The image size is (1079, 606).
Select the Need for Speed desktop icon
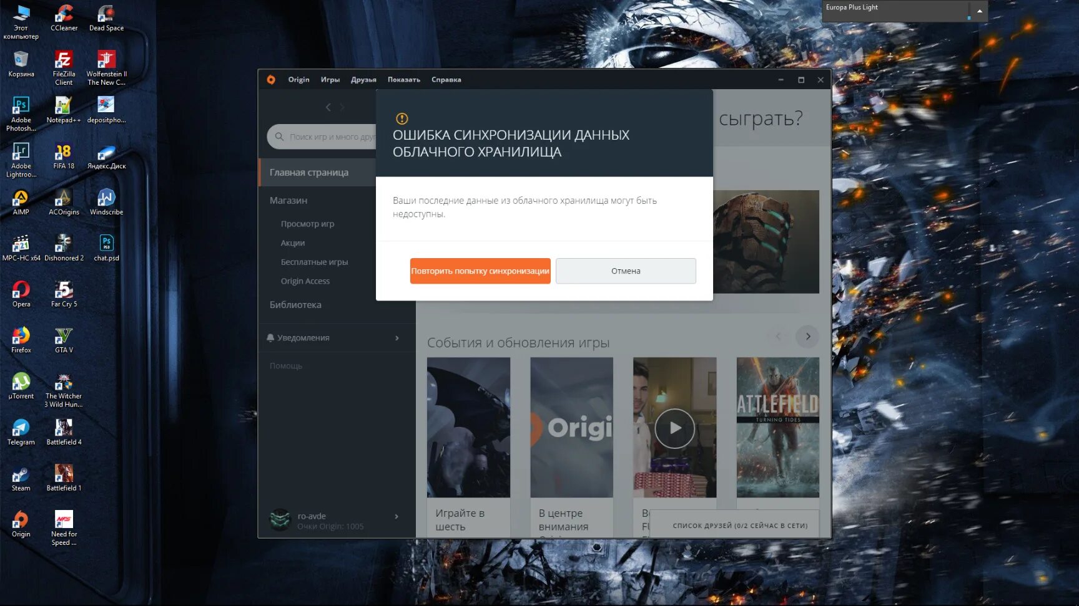point(64,529)
